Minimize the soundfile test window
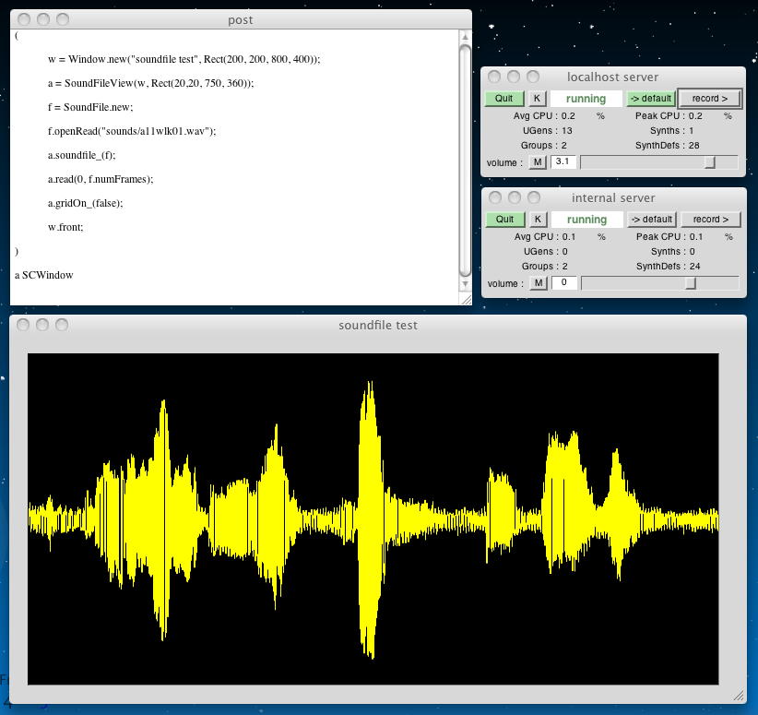This screenshot has width=758, height=715. (x=42, y=325)
